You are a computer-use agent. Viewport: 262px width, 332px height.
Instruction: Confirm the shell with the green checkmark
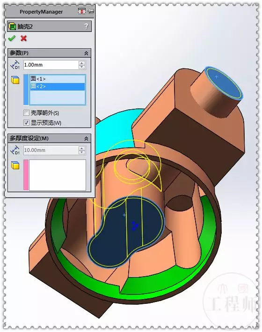click(x=12, y=38)
